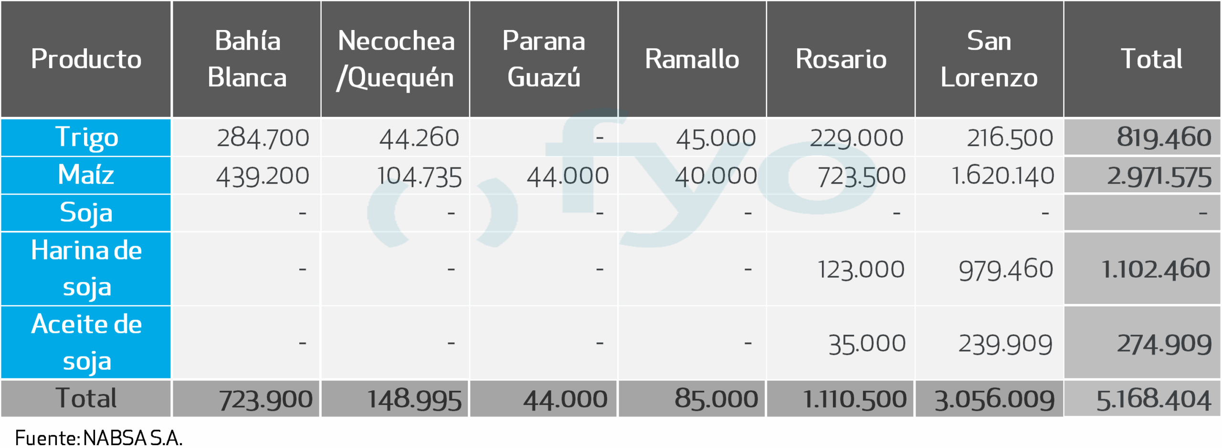Select the Soja row label
Viewport: 1222px width, 448px height.
(x=86, y=213)
